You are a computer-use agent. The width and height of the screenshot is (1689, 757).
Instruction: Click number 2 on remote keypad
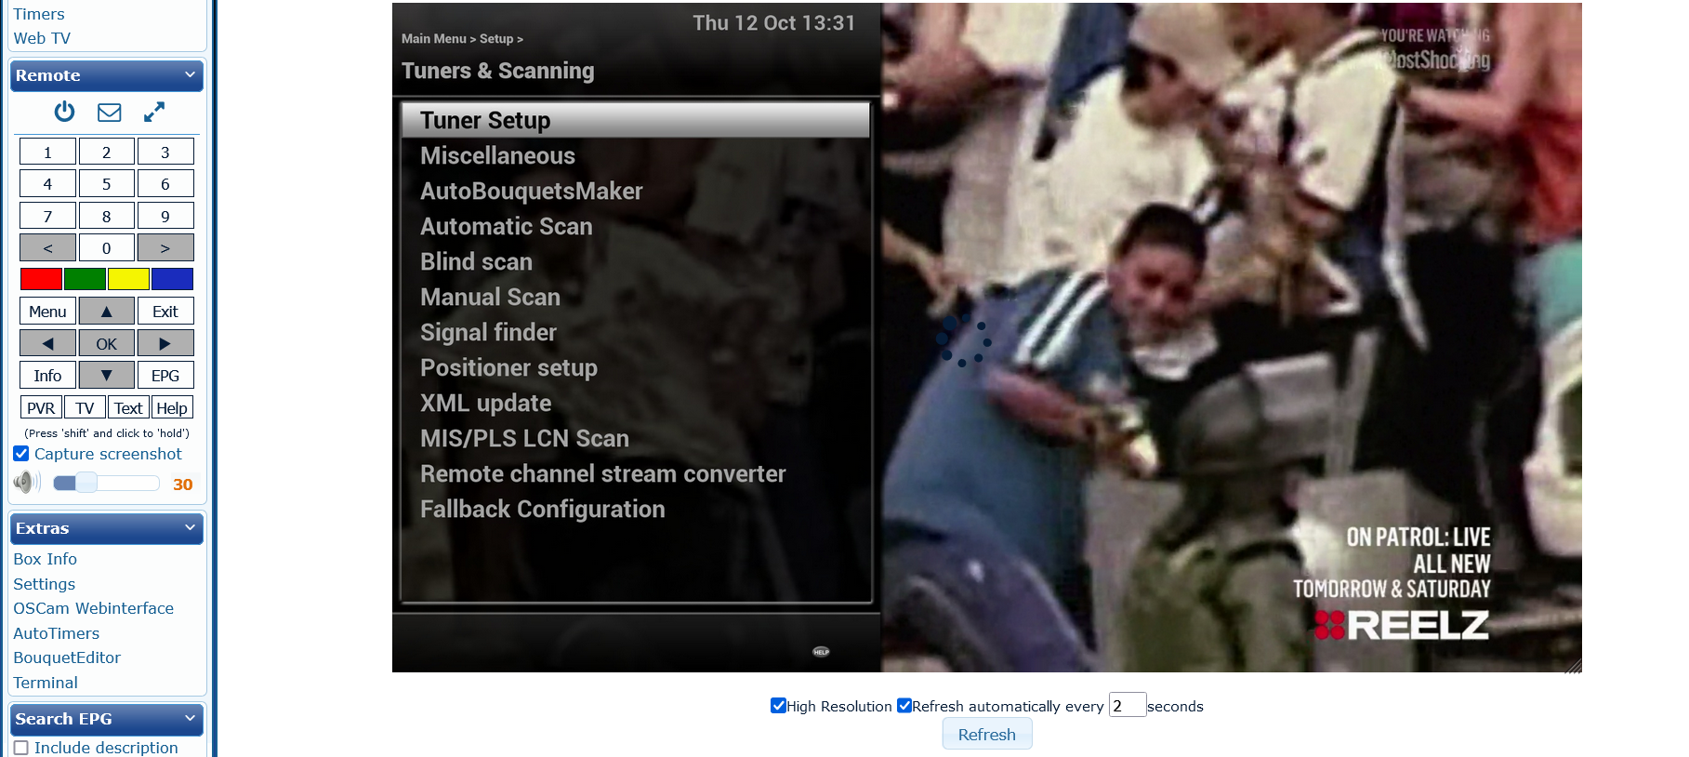click(106, 152)
